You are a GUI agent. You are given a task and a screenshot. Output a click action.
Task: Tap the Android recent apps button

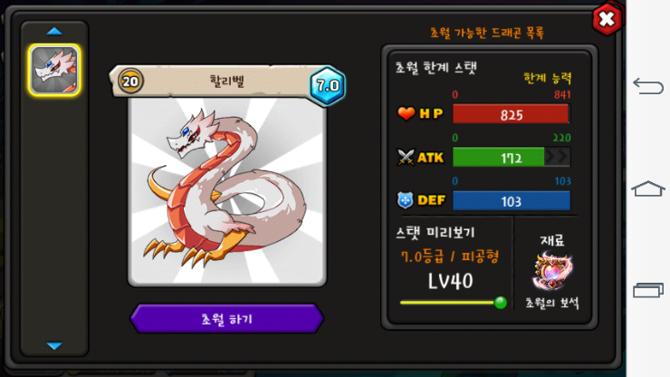[x=648, y=290]
